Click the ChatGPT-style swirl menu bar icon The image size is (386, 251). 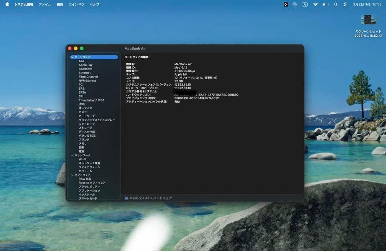(295, 4)
